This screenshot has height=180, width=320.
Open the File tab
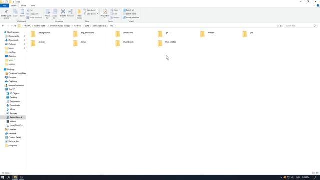coord(4,5)
